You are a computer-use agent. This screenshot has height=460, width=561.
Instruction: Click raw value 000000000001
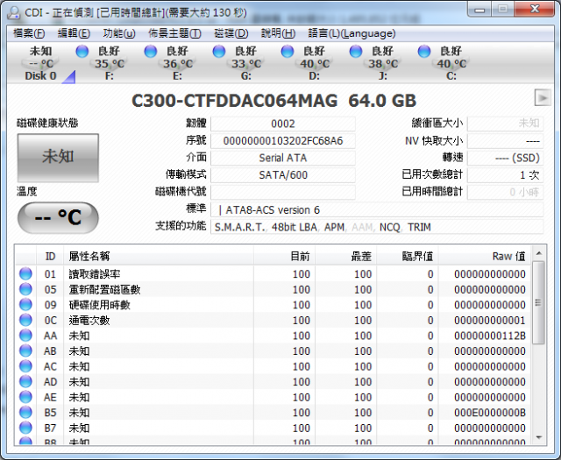[490, 320]
